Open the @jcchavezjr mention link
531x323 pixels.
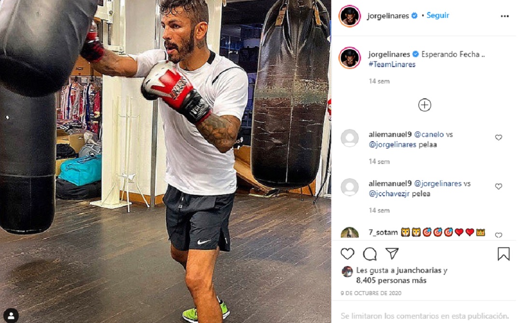pyautogui.click(x=389, y=194)
